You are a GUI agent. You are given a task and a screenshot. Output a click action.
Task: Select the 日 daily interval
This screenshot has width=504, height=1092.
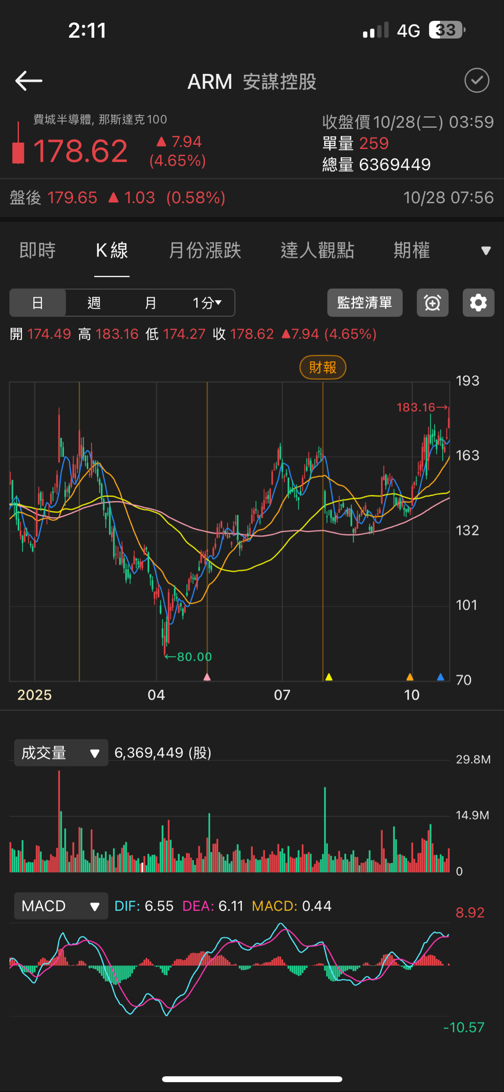pos(38,303)
